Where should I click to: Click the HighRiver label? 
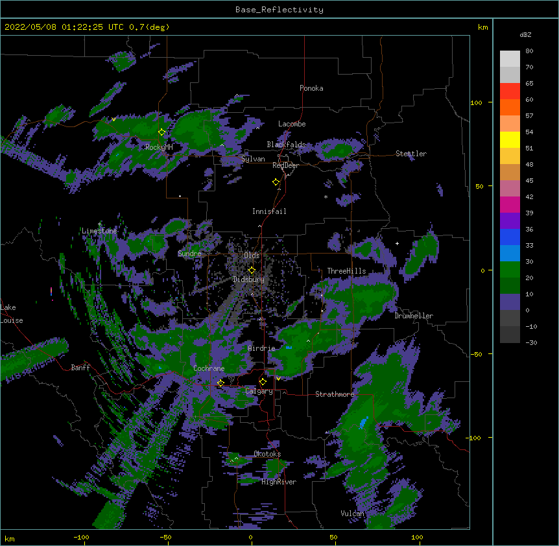[x=279, y=482]
